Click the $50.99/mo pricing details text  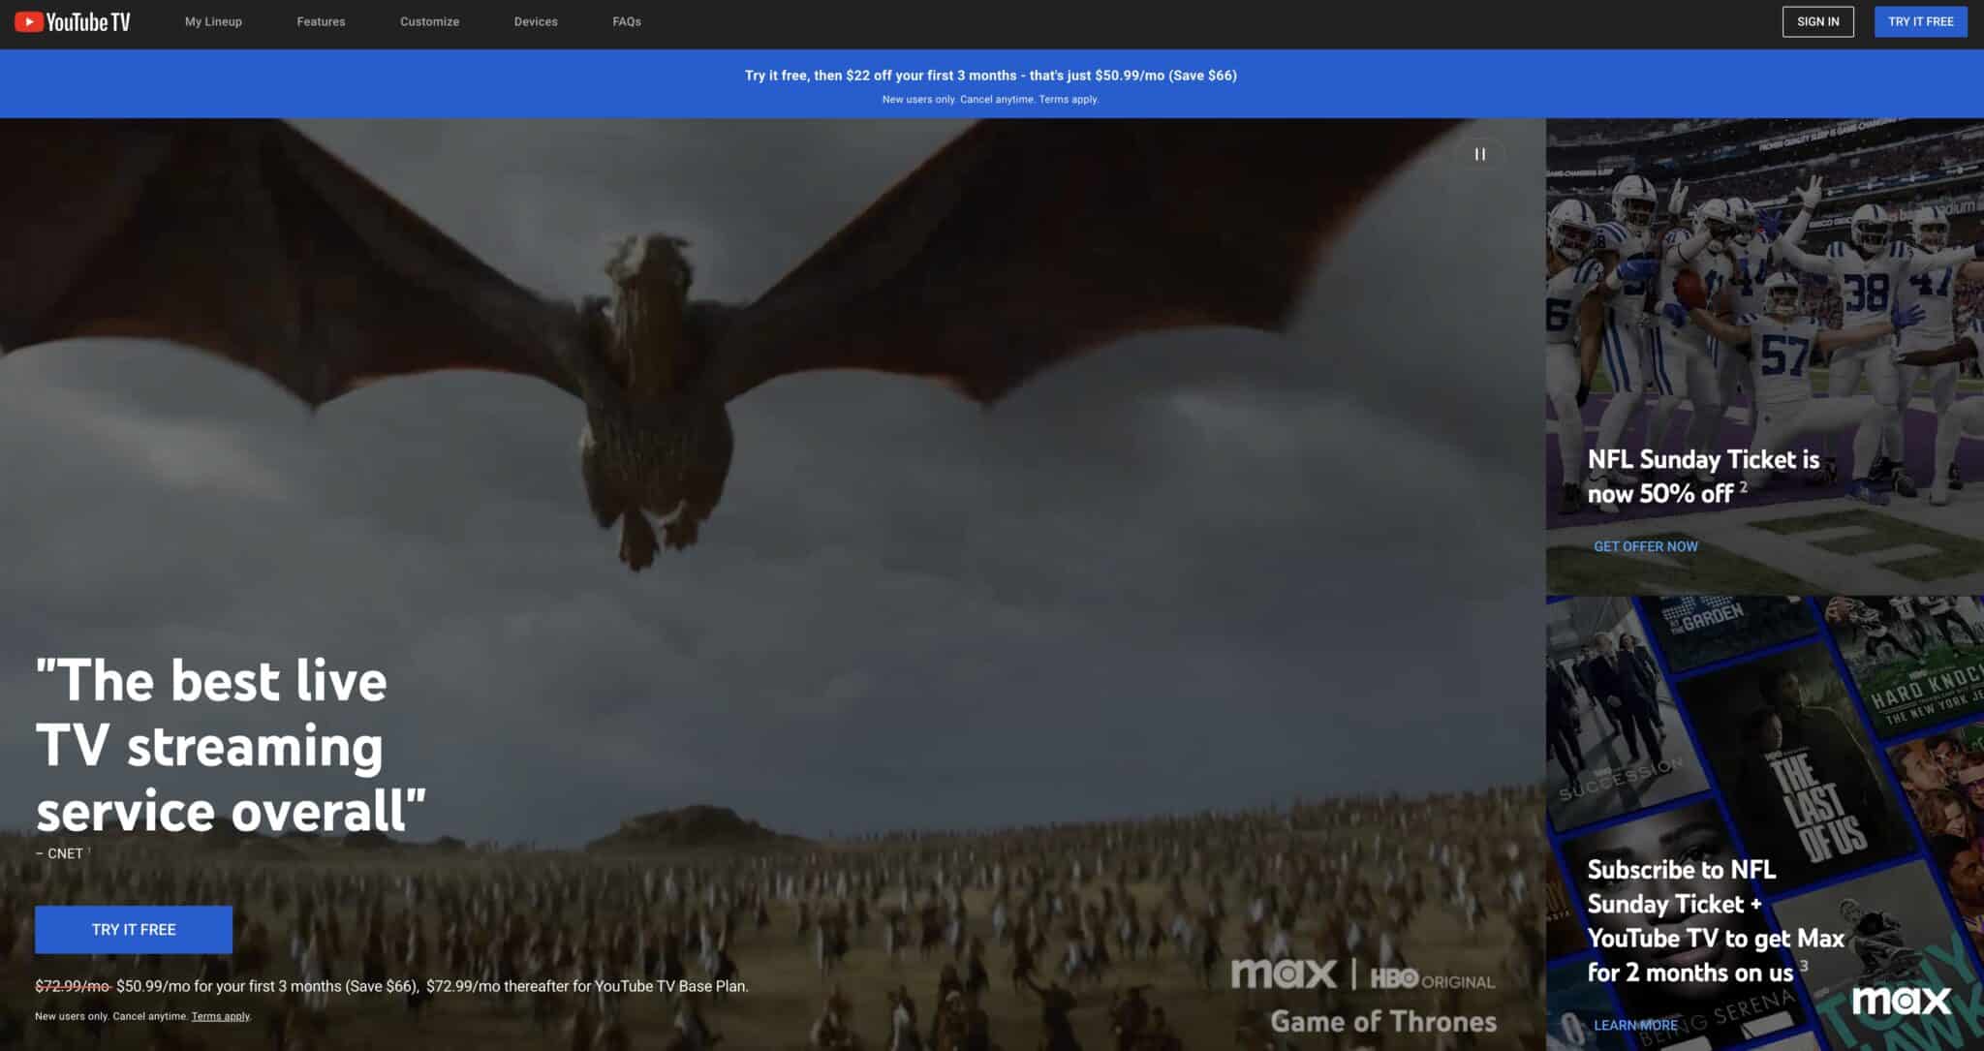coord(391,986)
